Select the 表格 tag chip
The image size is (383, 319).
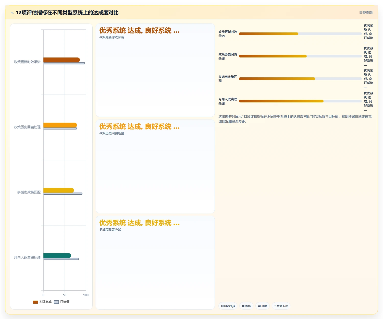pyautogui.click(x=246, y=306)
